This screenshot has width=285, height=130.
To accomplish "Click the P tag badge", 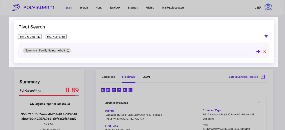I will [119, 90].
